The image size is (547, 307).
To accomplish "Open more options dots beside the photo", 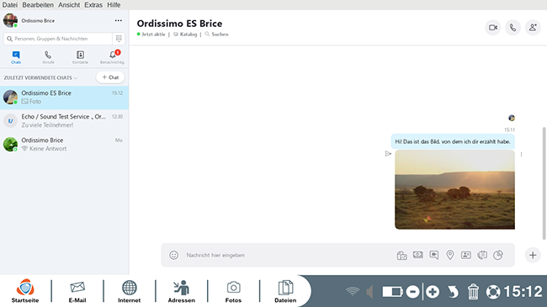I will coord(521,154).
